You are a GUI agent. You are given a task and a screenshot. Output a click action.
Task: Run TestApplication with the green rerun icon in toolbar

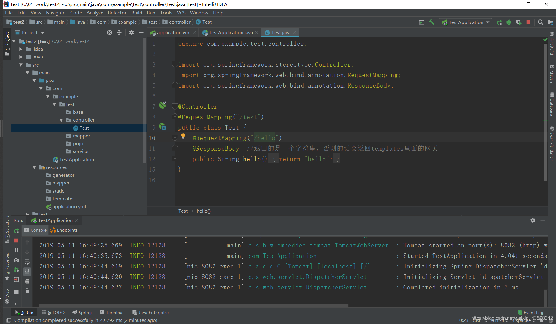coord(499,22)
